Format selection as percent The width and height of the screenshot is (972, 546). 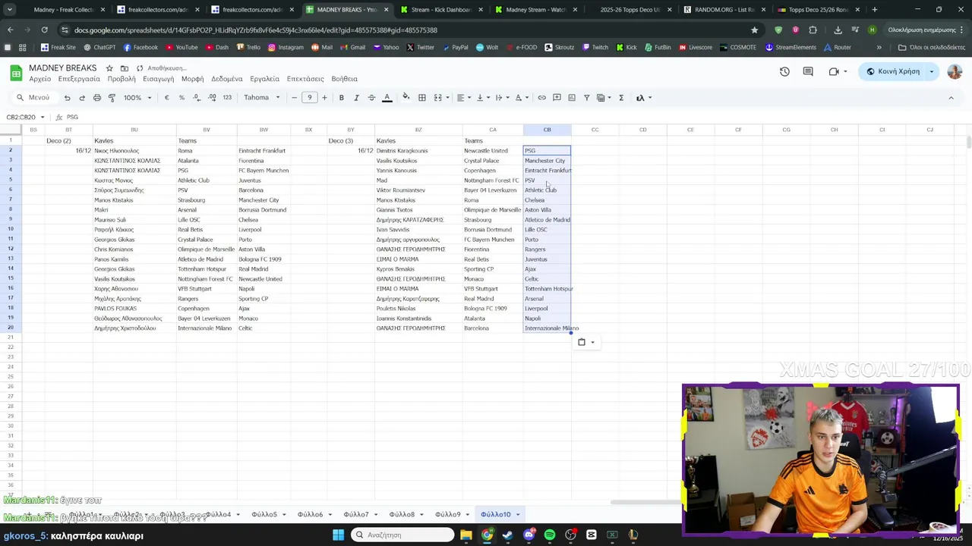point(181,98)
